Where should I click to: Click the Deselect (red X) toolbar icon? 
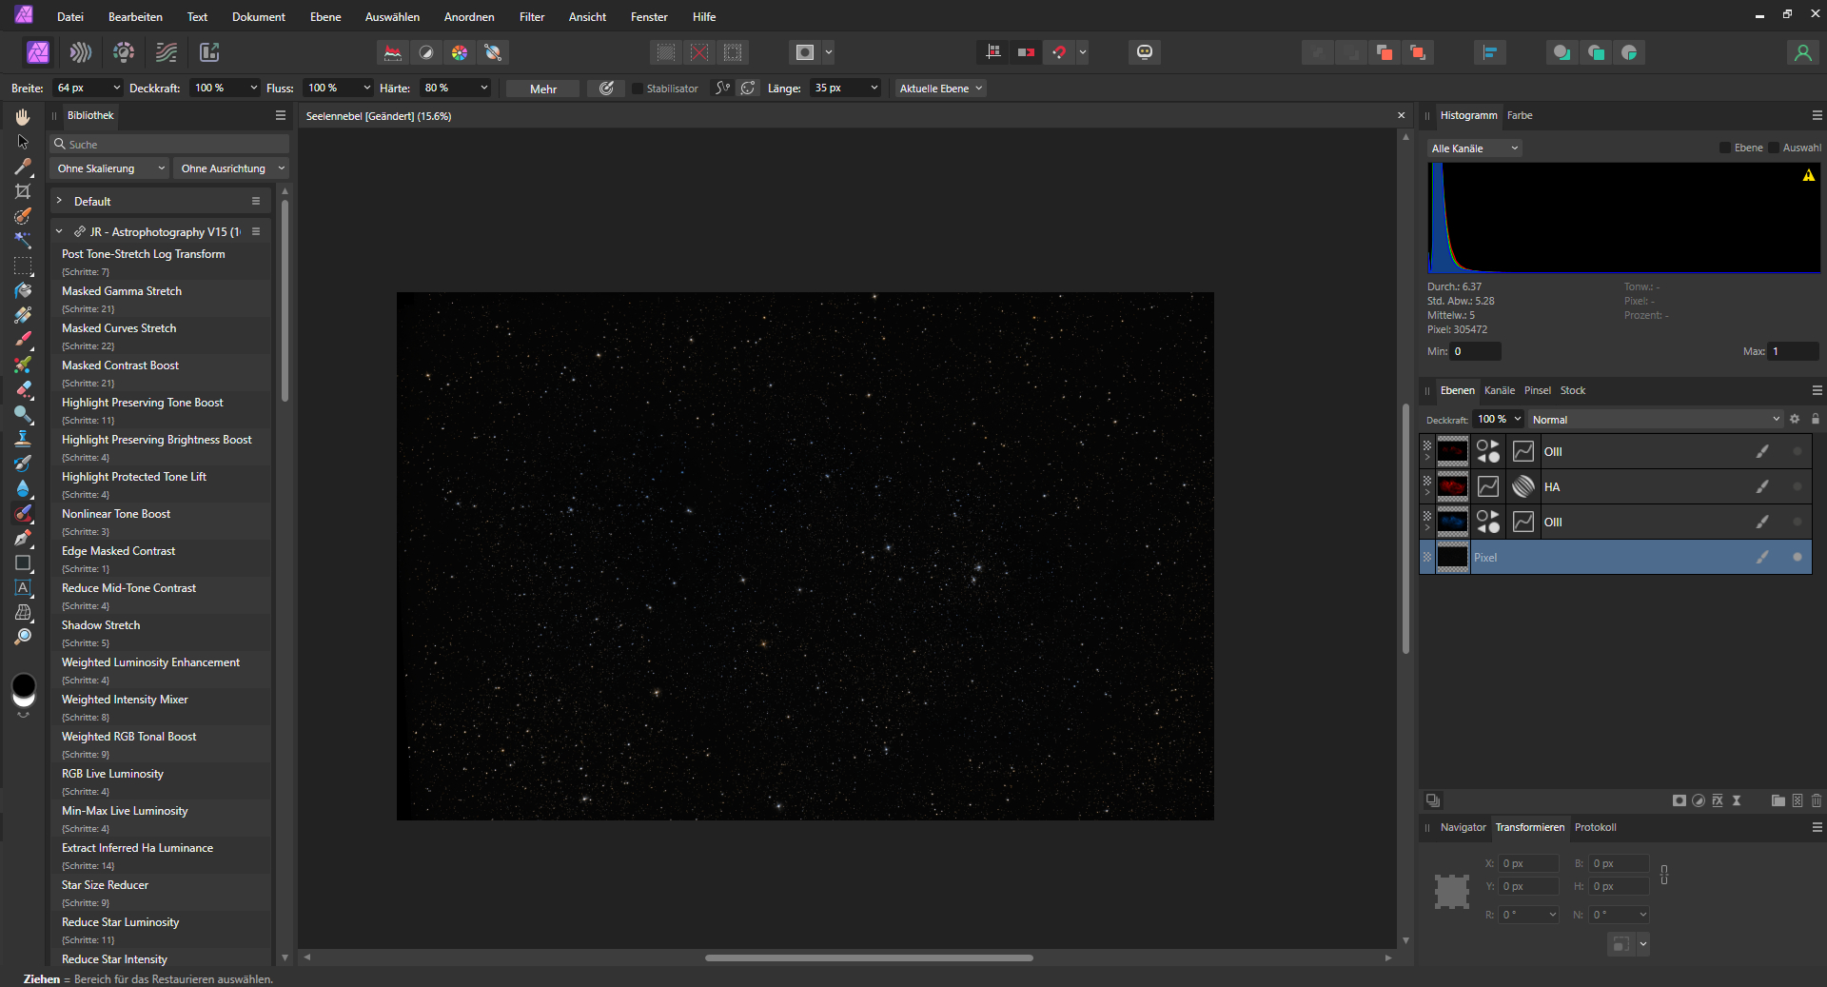click(x=699, y=52)
